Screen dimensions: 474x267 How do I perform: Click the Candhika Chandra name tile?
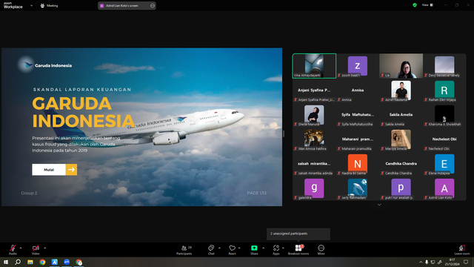(x=401, y=164)
